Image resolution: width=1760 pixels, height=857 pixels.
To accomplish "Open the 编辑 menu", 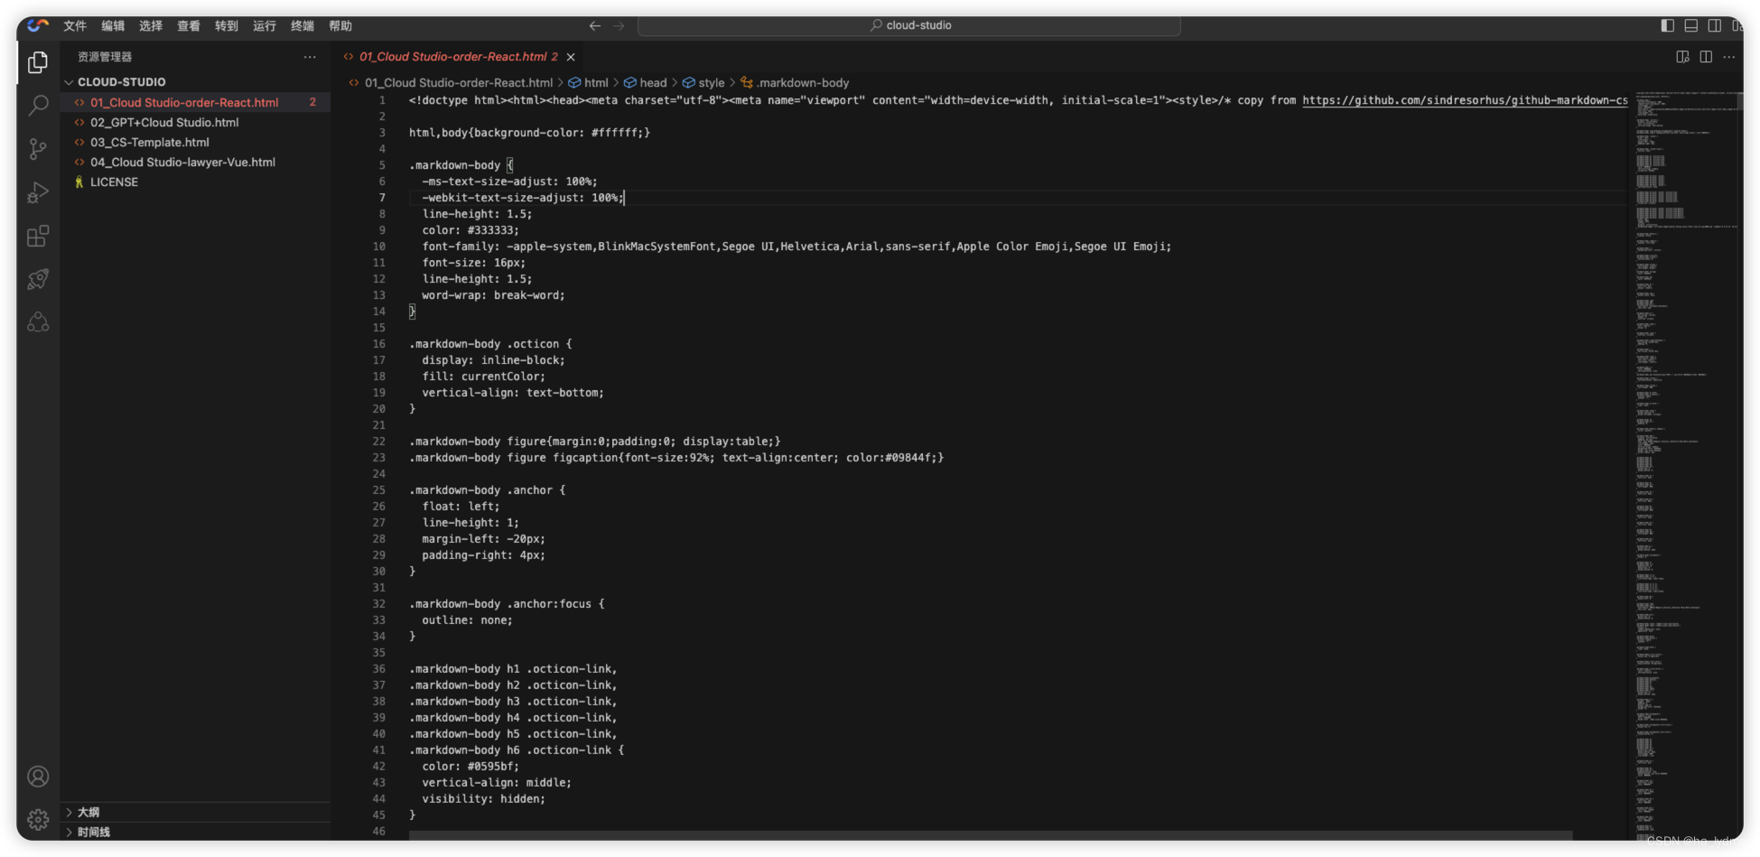I will click(x=113, y=26).
